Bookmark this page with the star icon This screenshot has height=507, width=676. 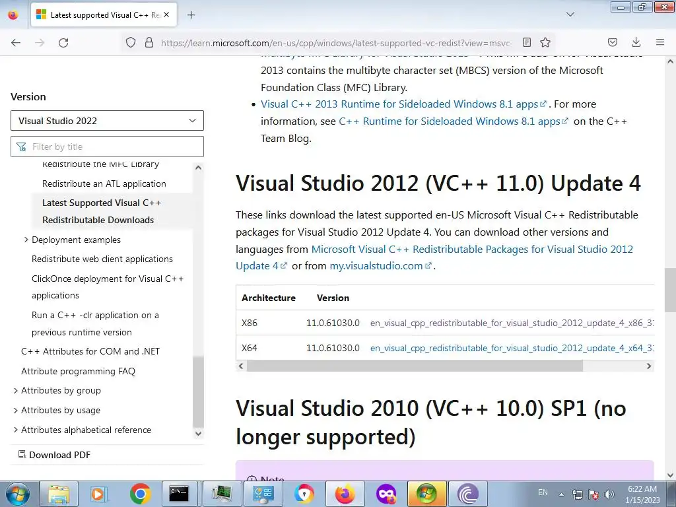[x=545, y=42]
